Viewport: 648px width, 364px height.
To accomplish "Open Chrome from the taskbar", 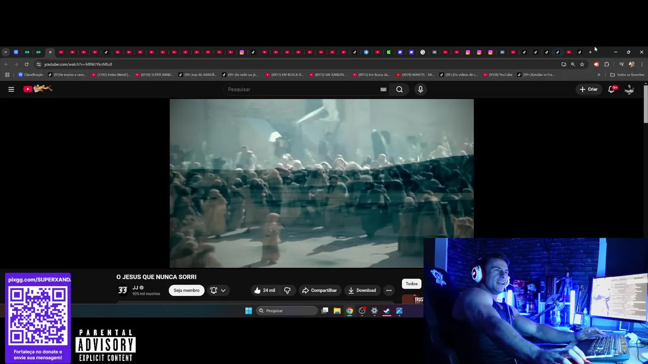I will pos(349,311).
